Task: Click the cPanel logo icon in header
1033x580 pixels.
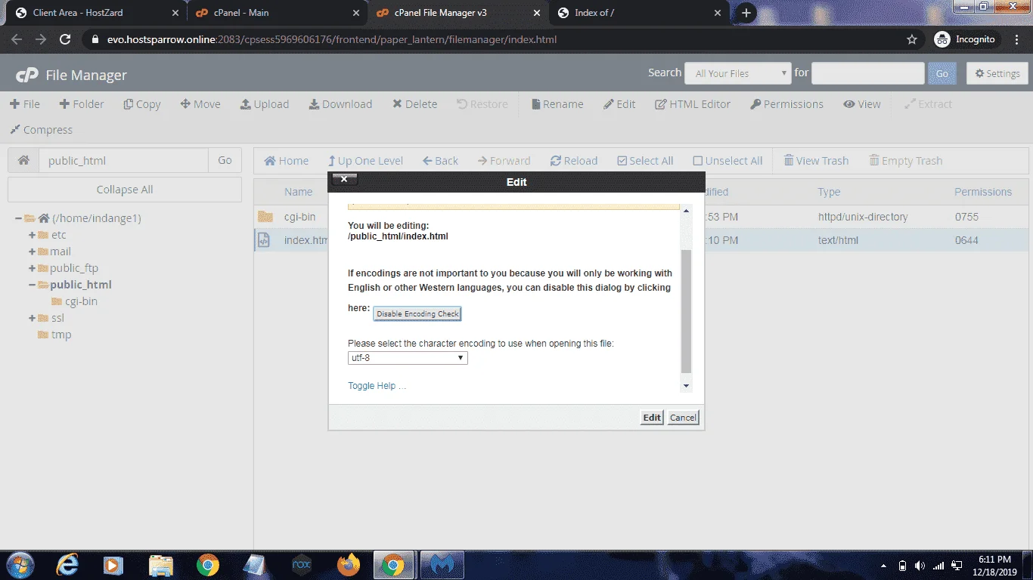Action: (x=27, y=75)
